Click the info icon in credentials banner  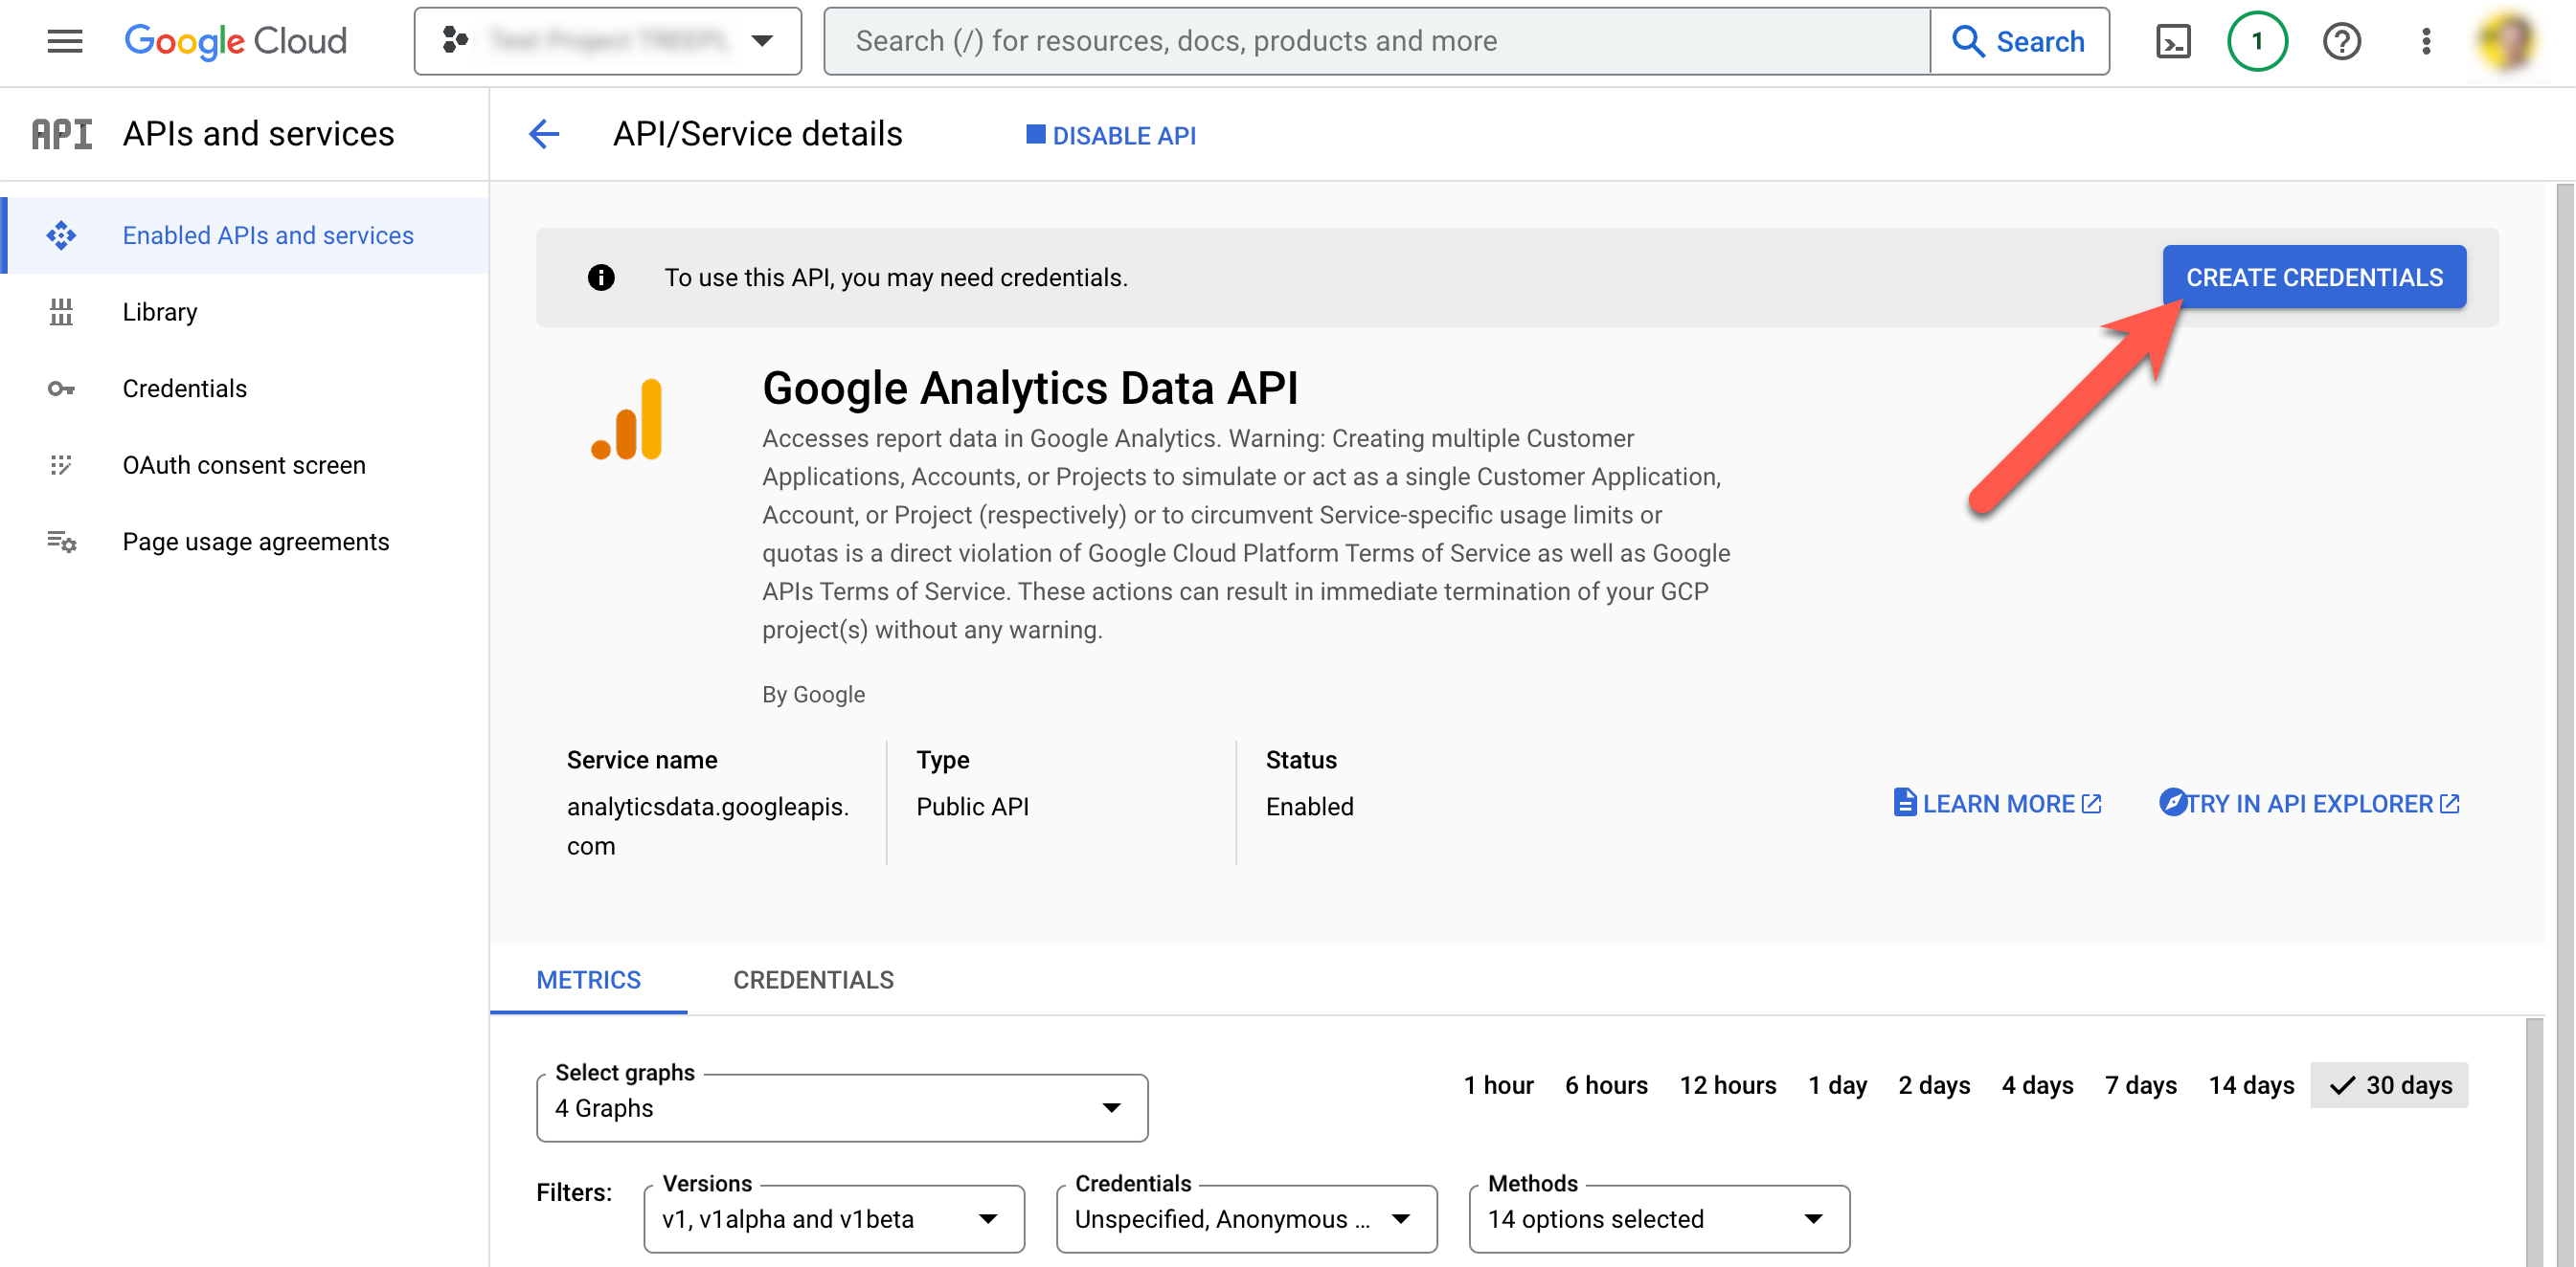pyautogui.click(x=601, y=277)
